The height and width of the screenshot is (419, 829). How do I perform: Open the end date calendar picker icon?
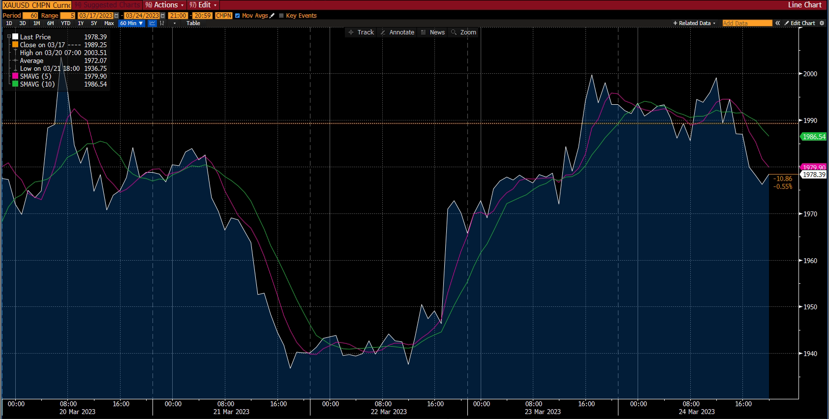point(163,16)
